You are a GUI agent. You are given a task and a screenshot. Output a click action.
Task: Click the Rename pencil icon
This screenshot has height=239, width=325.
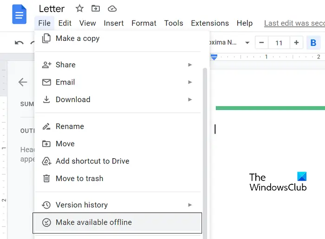click(x=46, y=126)
